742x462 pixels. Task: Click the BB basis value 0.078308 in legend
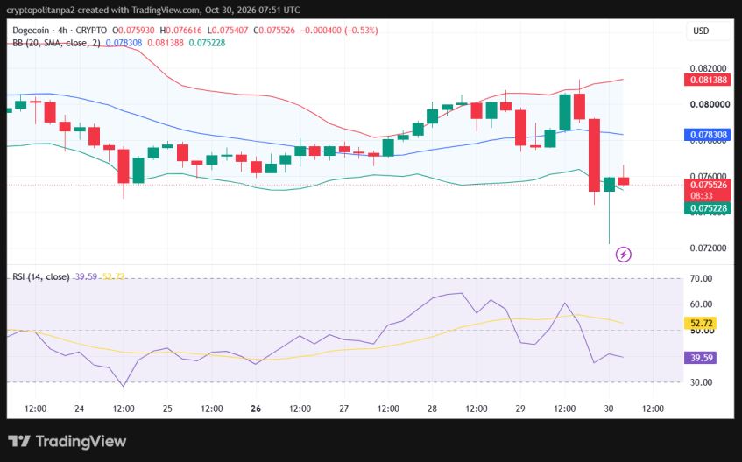point(124,43)
